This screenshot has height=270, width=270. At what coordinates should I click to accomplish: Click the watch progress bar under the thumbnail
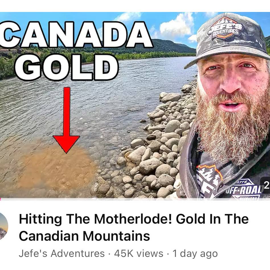(x=135, y=199)
